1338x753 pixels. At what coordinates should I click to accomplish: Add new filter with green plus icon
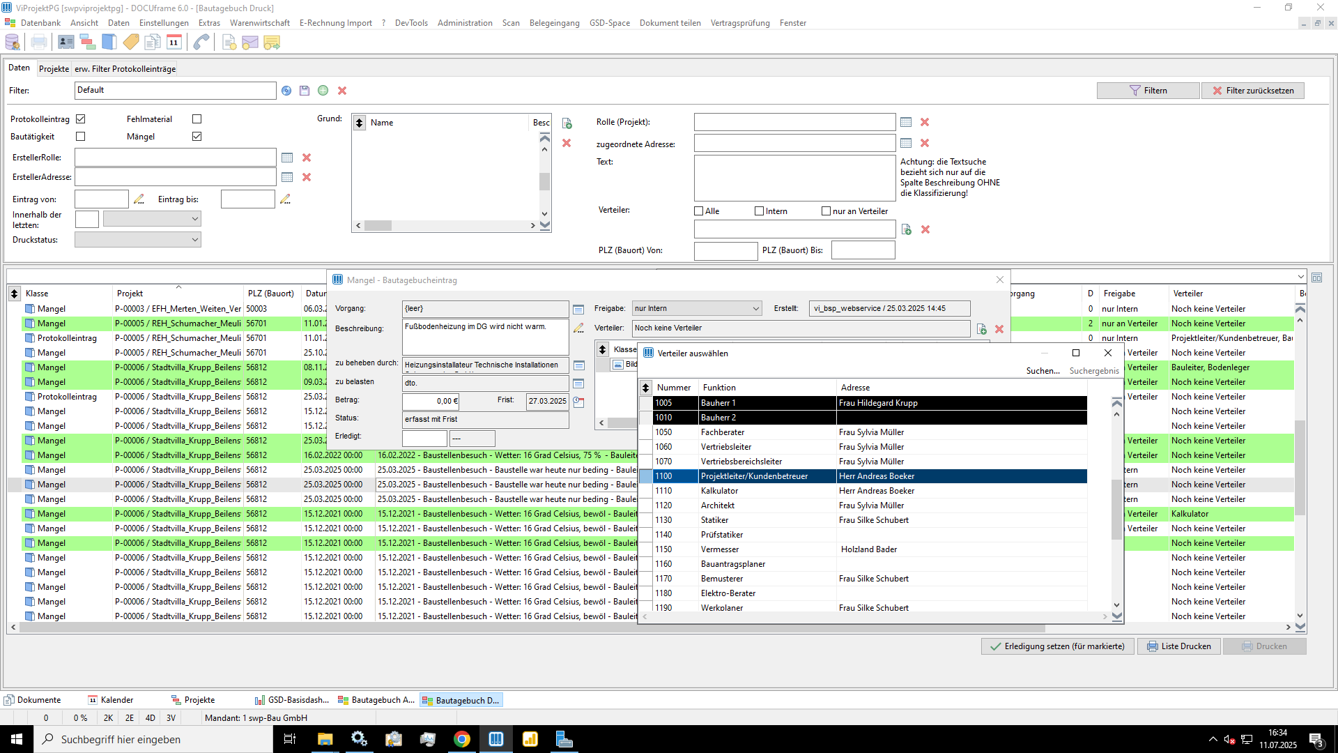point(323,91)
